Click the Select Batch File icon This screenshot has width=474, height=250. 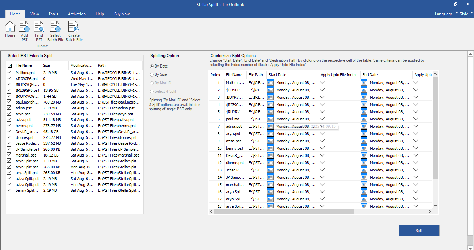(x=56, y=31)
